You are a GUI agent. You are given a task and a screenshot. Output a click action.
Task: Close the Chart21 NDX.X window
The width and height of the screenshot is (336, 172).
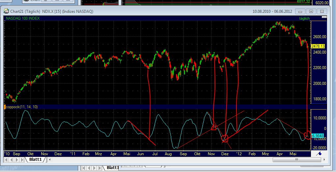point(321,11)
